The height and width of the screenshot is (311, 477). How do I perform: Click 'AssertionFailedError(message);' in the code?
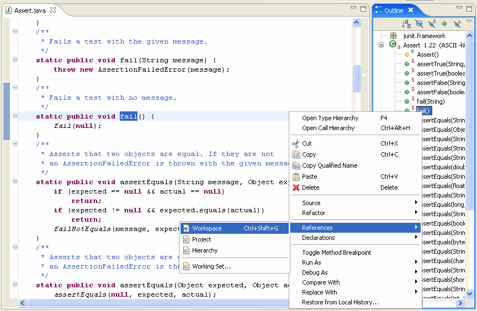coord(163,69)
